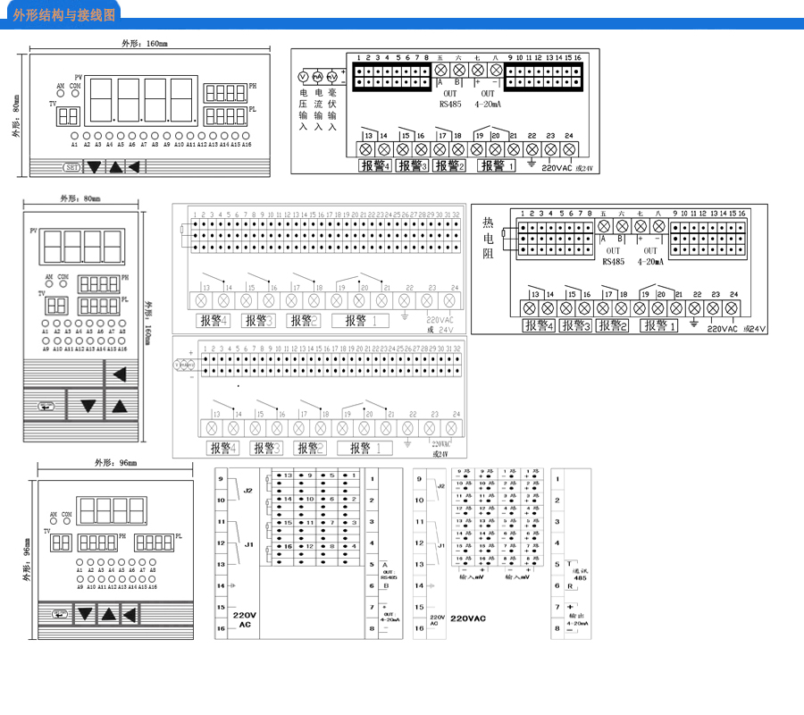
Task: Click enter/set key on 80mm vertical panel
Action: pyautogui.click(x=45, y=406)
